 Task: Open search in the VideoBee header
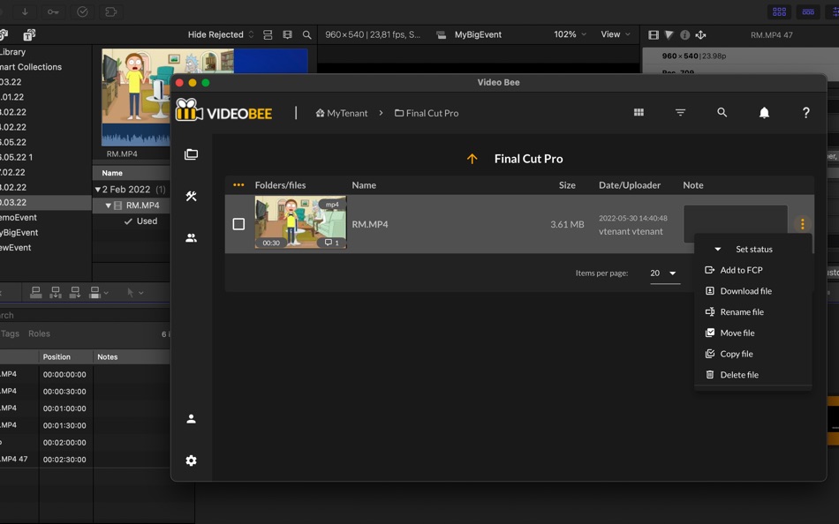[722, 112]
